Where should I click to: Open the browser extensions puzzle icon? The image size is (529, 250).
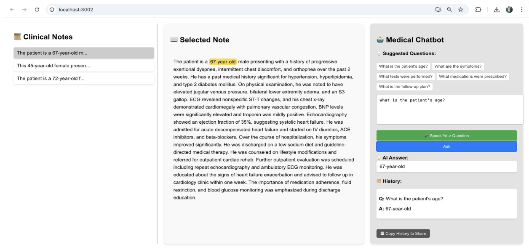pyautogui.click(x=478, y=10)
